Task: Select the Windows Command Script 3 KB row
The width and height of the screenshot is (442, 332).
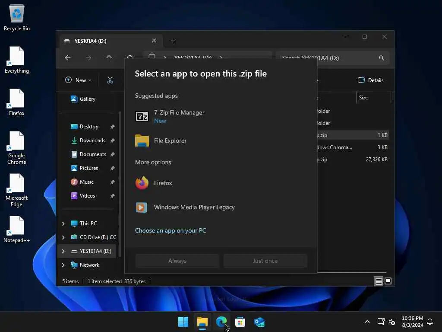Action: (x=353, y=147)
